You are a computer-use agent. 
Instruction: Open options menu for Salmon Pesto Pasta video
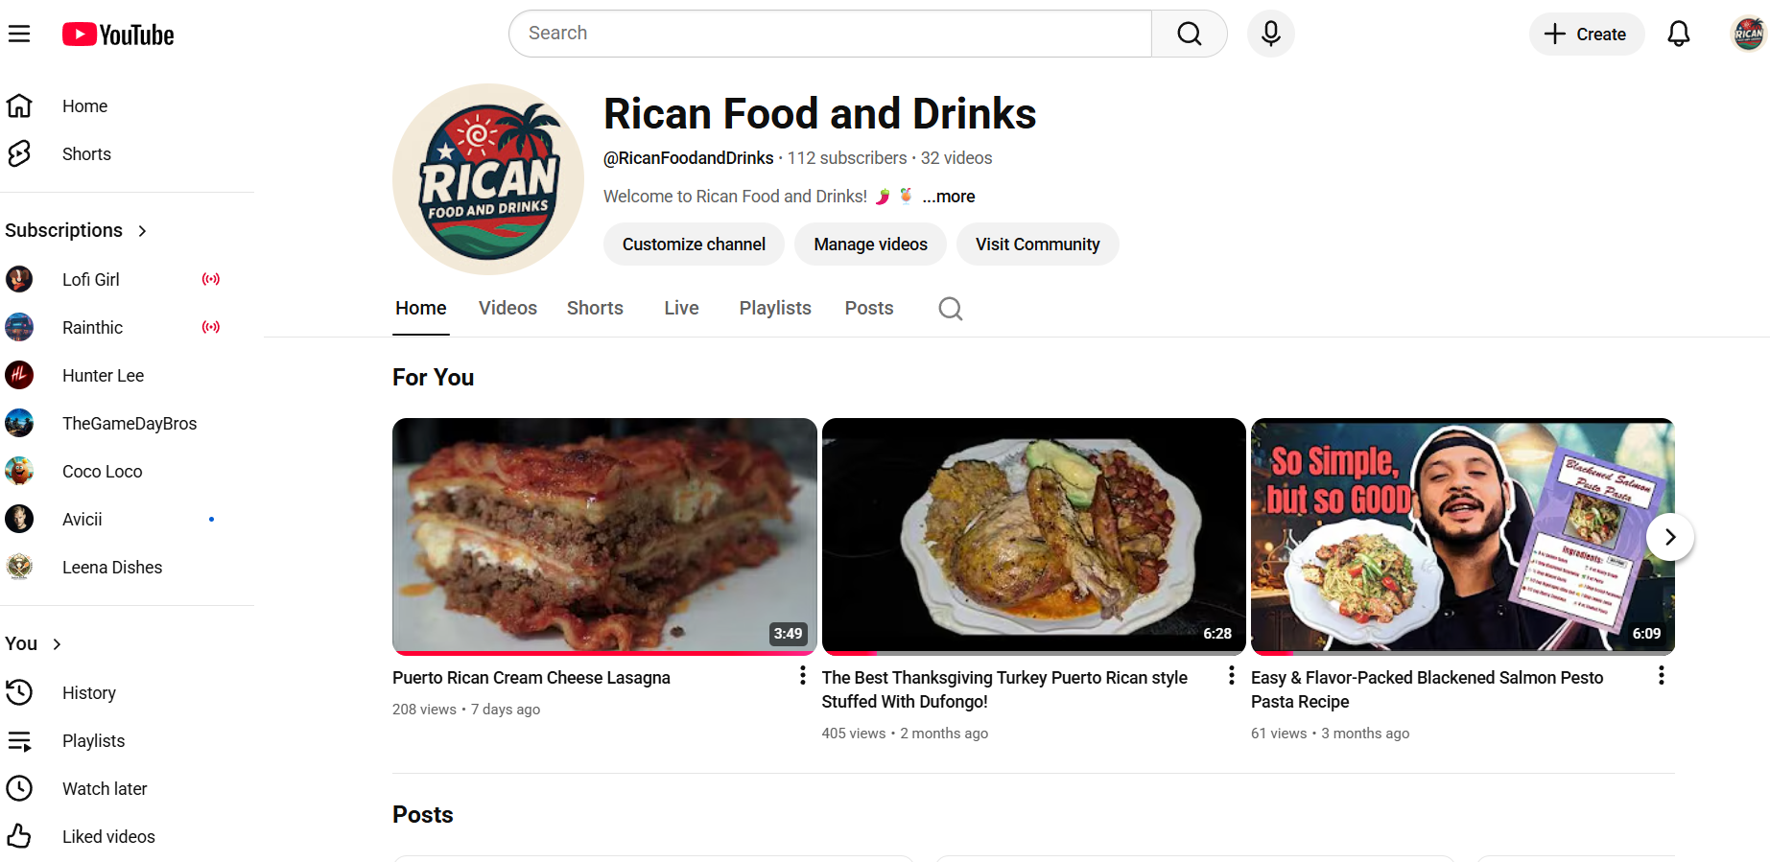tap(1662, 676)
